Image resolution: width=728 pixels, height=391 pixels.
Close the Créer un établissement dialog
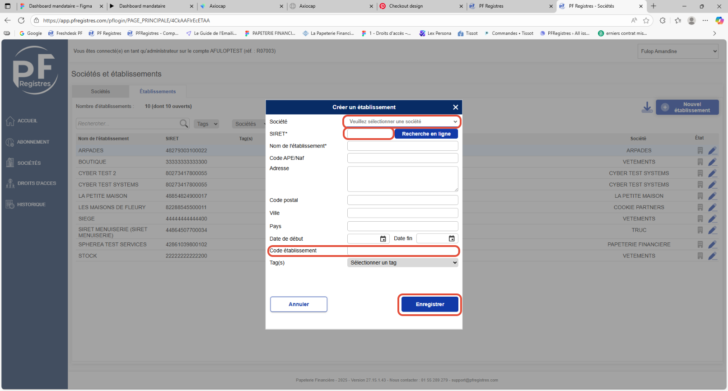(x=455, y=107)
